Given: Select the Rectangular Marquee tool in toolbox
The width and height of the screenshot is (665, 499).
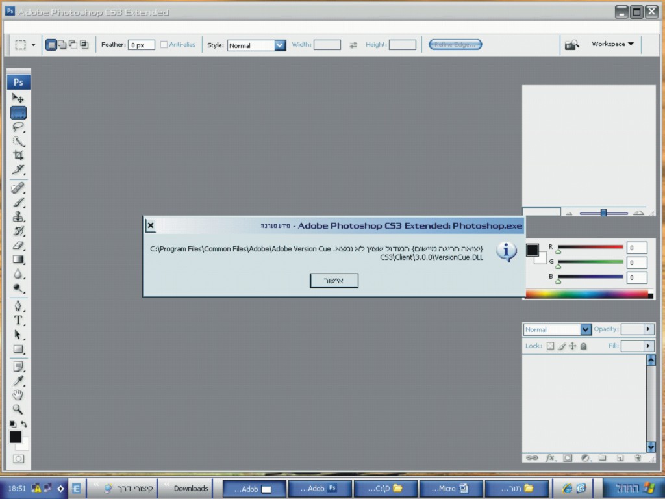Looking at the screenshot, I should pyautogui.click(x=18, y=112).
